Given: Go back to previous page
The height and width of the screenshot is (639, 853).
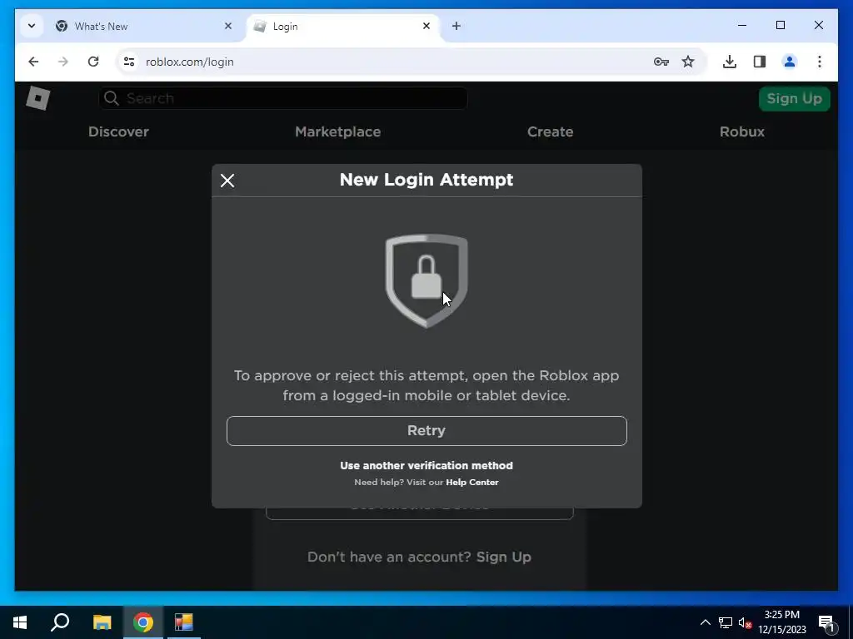Looking at the screenshot, I should click(x=33, y=62).
